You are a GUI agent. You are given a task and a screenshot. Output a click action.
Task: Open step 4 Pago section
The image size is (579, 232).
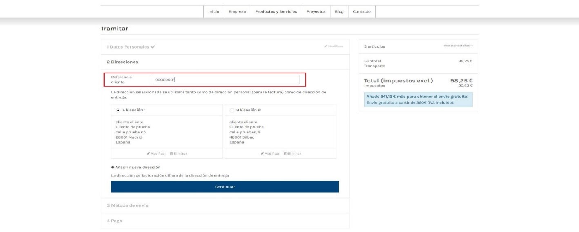coord(225,221)
